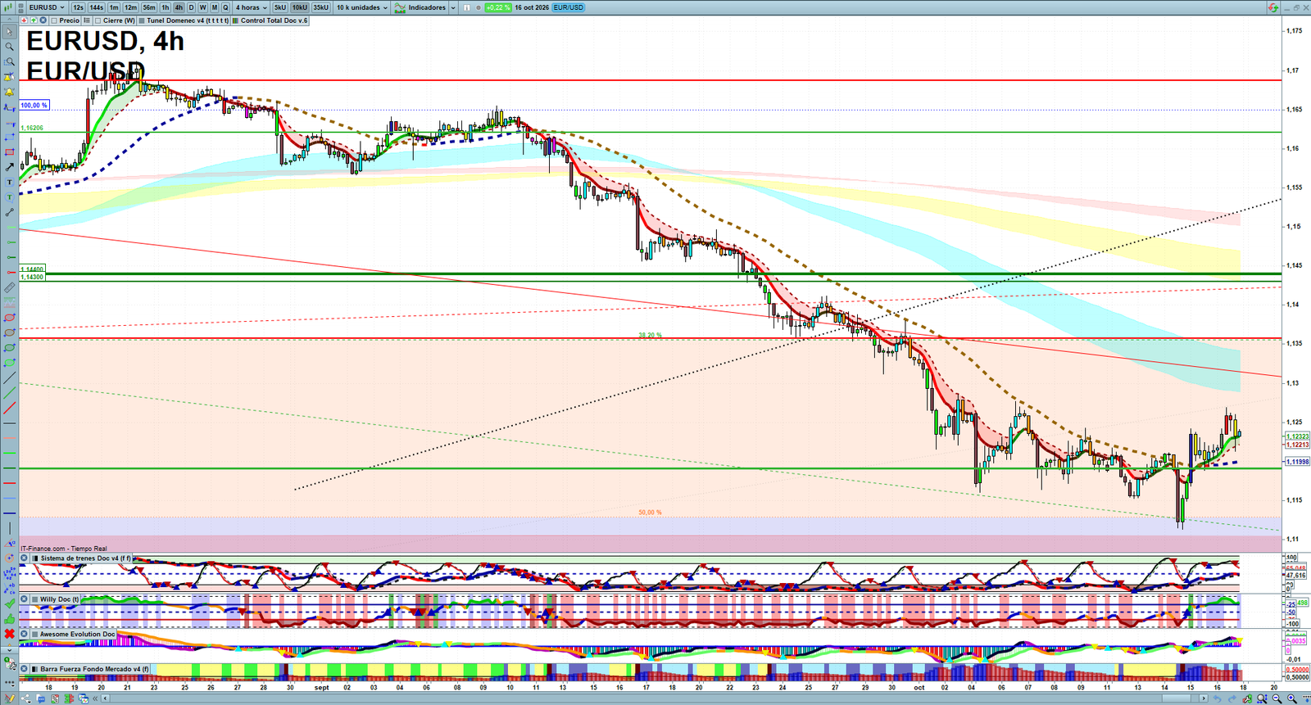Viewport: 1311px width, 705px height.
Task: Toggle the Precio checkbox
Action: [x=54, y=20]
